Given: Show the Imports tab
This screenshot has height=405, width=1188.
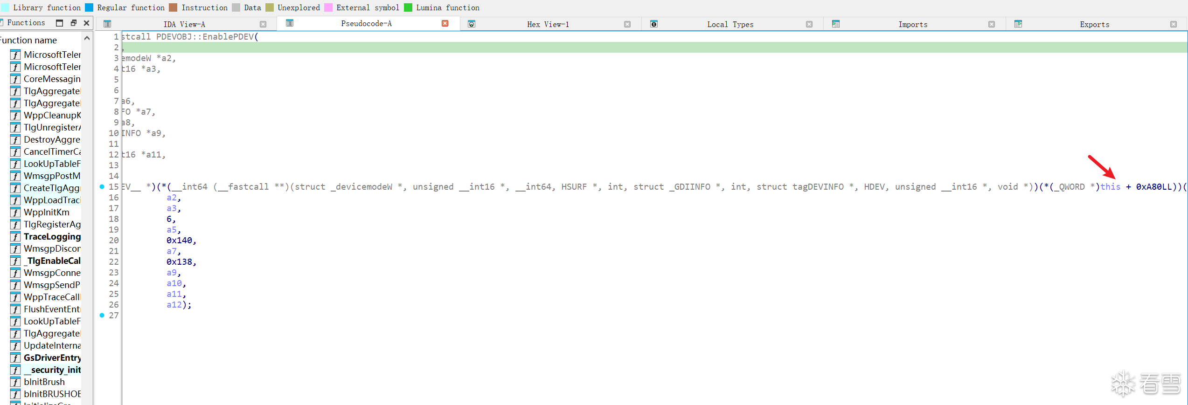Looking at the screenshot, I should (x=913, y=24).
